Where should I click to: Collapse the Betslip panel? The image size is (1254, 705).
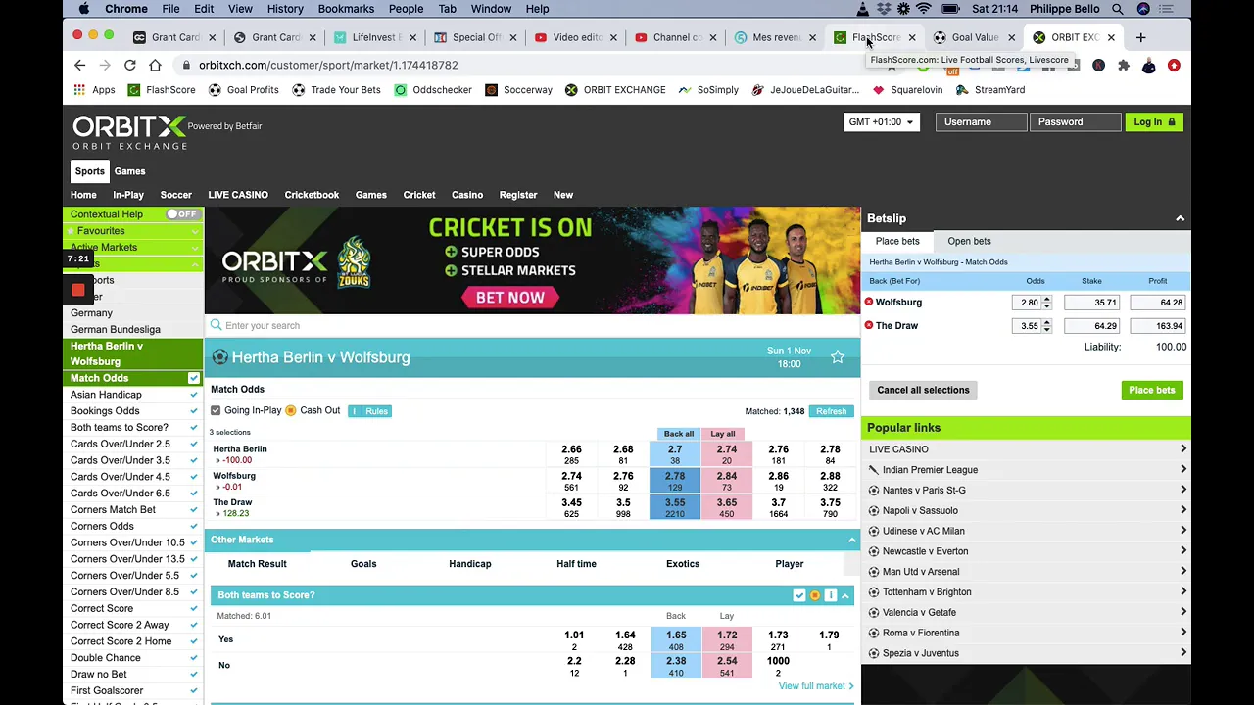(1180, 218)
